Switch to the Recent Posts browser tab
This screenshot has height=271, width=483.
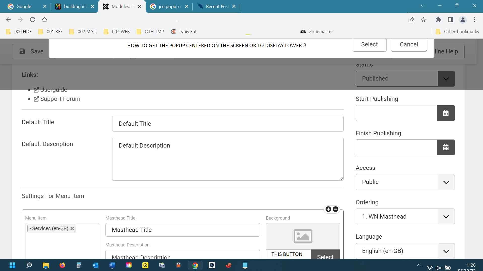pos(217,7)
